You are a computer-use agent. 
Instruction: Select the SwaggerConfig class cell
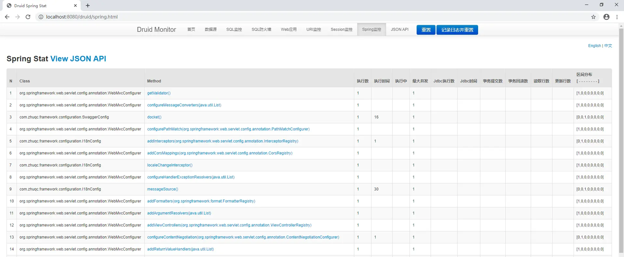[x=81, y=117]
